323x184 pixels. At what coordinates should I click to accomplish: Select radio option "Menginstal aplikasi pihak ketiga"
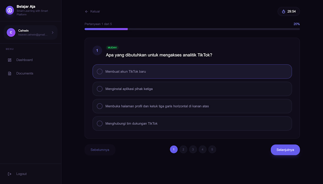(x=100, y=89)
